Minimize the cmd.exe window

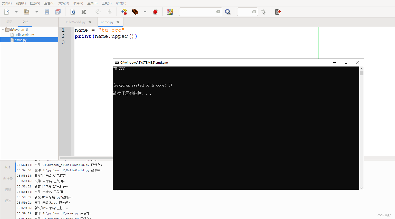tap(334, 62)
